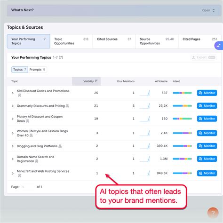Click the Topic column header

[15, 81]
